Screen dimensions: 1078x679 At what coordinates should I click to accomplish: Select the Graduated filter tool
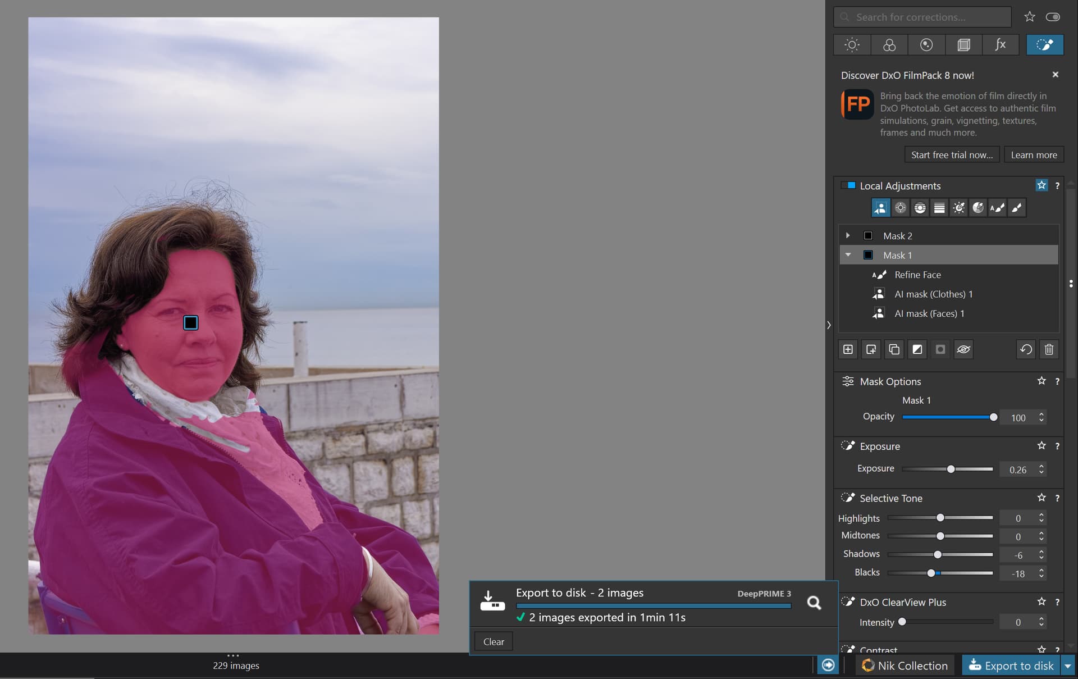click(939, 208)
